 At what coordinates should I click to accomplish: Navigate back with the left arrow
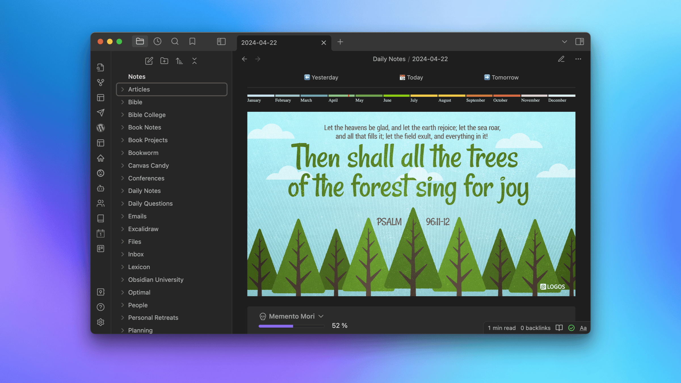[x=244, y=59]
